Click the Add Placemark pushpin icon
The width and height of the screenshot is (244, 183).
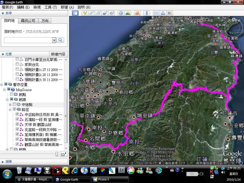pos(84,13)
